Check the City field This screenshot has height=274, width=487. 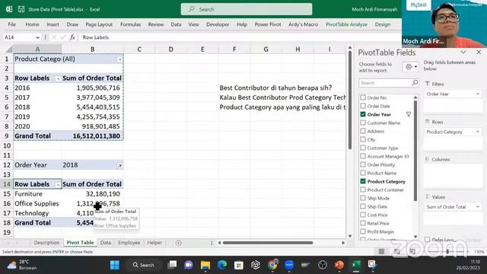pos(363,139)
